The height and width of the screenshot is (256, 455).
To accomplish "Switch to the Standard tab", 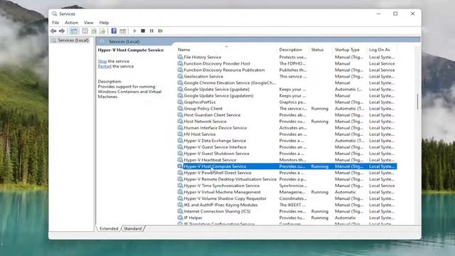I will [133, 228].
